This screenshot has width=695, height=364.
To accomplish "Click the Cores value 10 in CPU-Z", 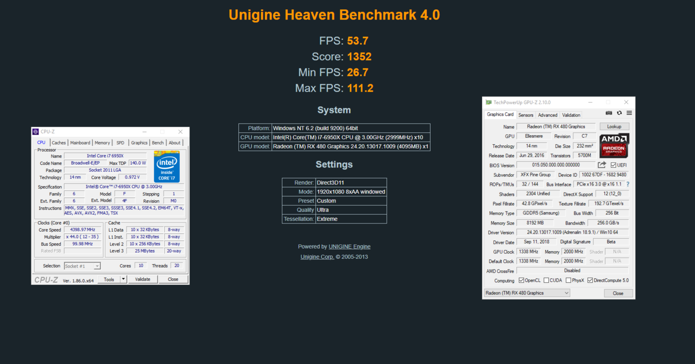I will 141,266.
